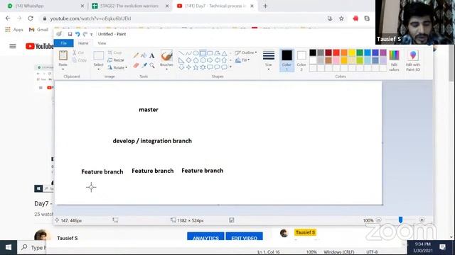This screenshot has height=255, width=455.
Task: Choose the Curve shape
Action: point(188,53)
